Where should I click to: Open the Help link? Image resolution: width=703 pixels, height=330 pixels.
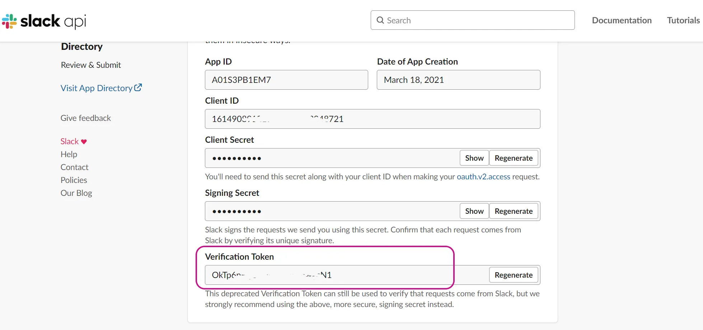[69, 154]
